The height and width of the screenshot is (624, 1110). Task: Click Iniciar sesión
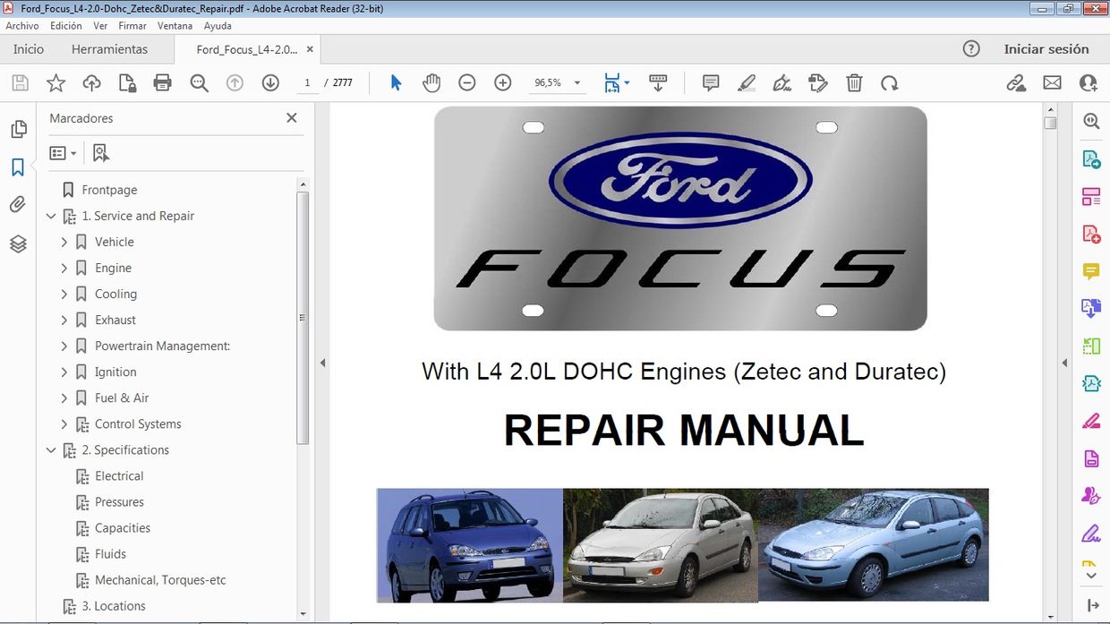pos(1046,49)
